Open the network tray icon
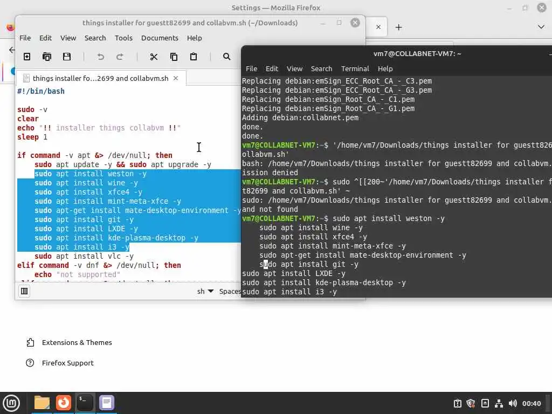This screenshot has width=552, height=414. 499,403
